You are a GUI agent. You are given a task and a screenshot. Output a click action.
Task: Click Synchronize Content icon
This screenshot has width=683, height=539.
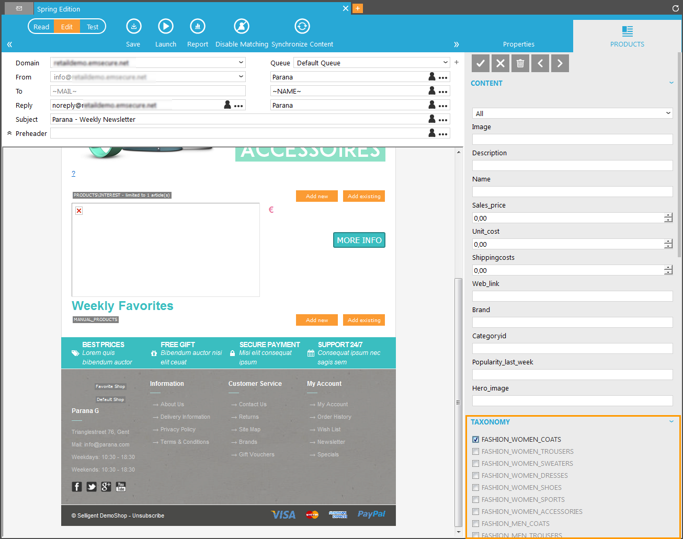click(x=302, y=27)
